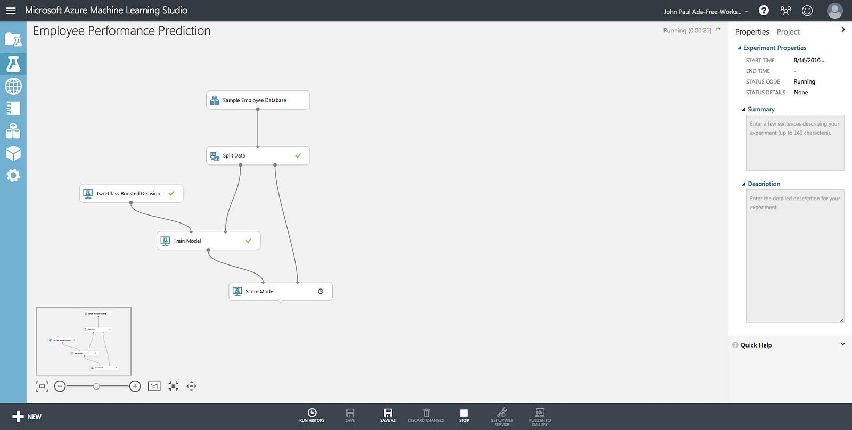Select the Sample Employee Database module
This screenshot has width=852, height=430.
click(x=258, y=100)
